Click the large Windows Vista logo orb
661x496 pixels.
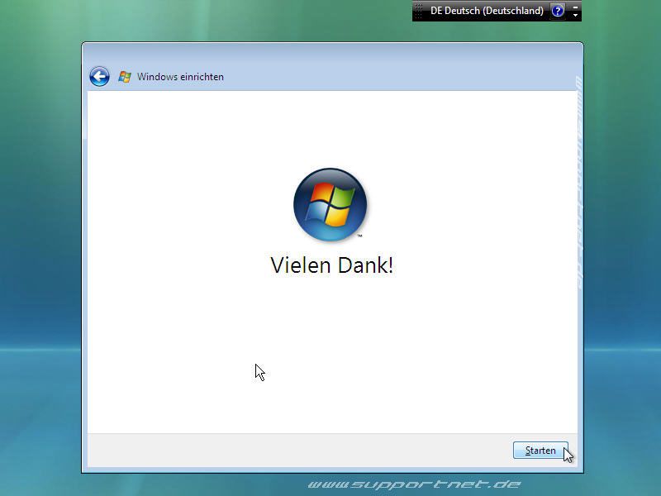tap(330, 204)
